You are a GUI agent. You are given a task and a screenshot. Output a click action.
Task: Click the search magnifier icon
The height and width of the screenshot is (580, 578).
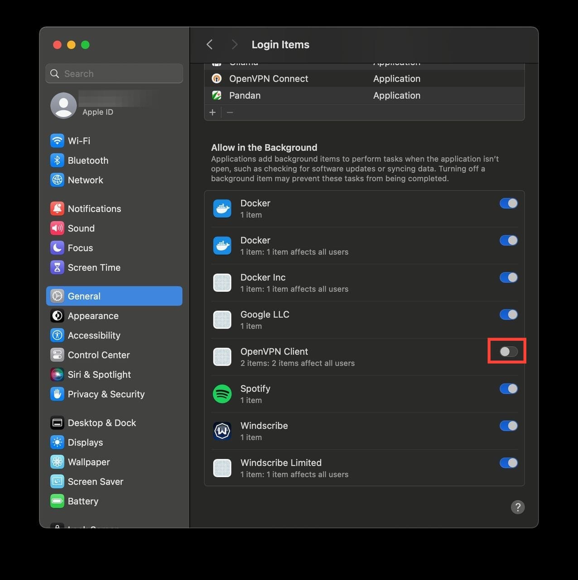tap(55, 73)
